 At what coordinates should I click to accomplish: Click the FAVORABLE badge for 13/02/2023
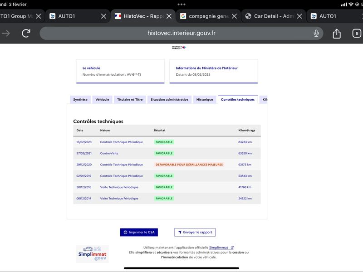164,142
